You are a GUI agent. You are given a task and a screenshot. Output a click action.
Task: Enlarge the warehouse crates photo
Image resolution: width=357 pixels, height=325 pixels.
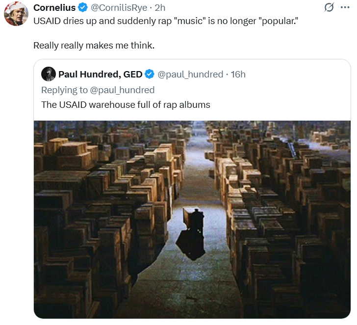[x=192, y=219]
